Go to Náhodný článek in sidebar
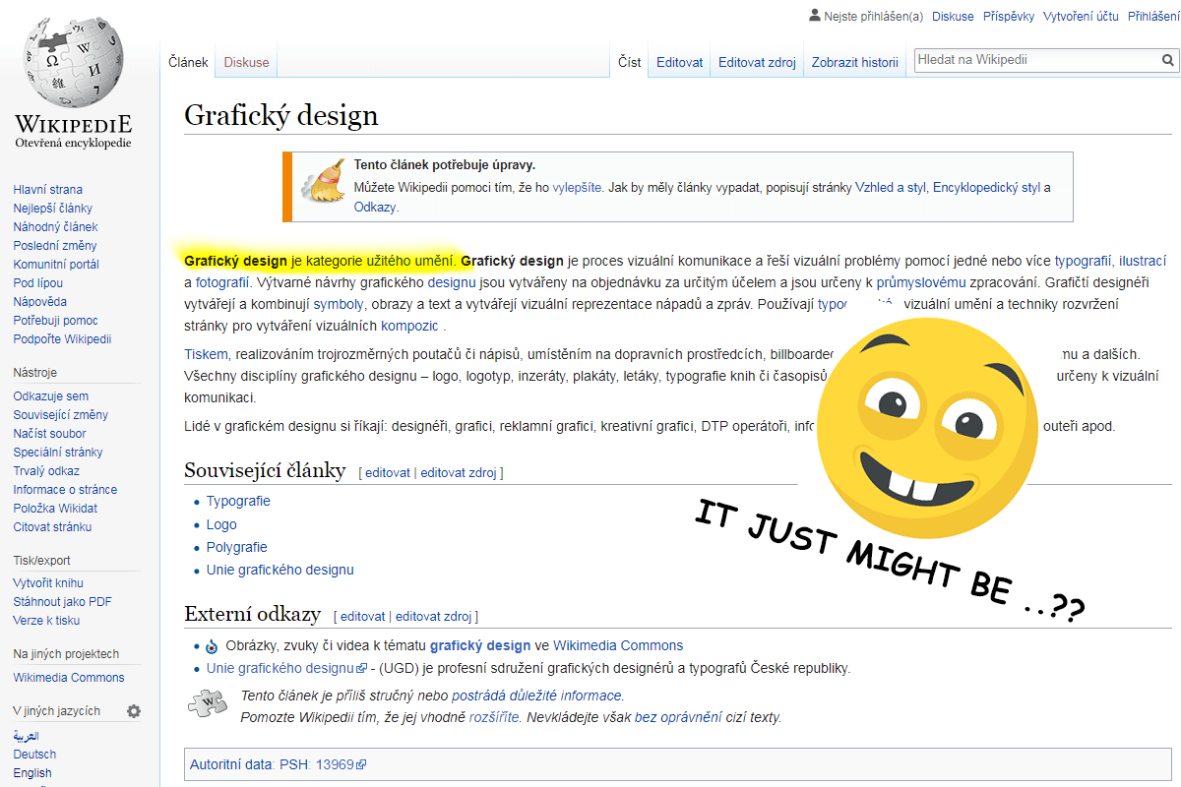 coord(55,226)
